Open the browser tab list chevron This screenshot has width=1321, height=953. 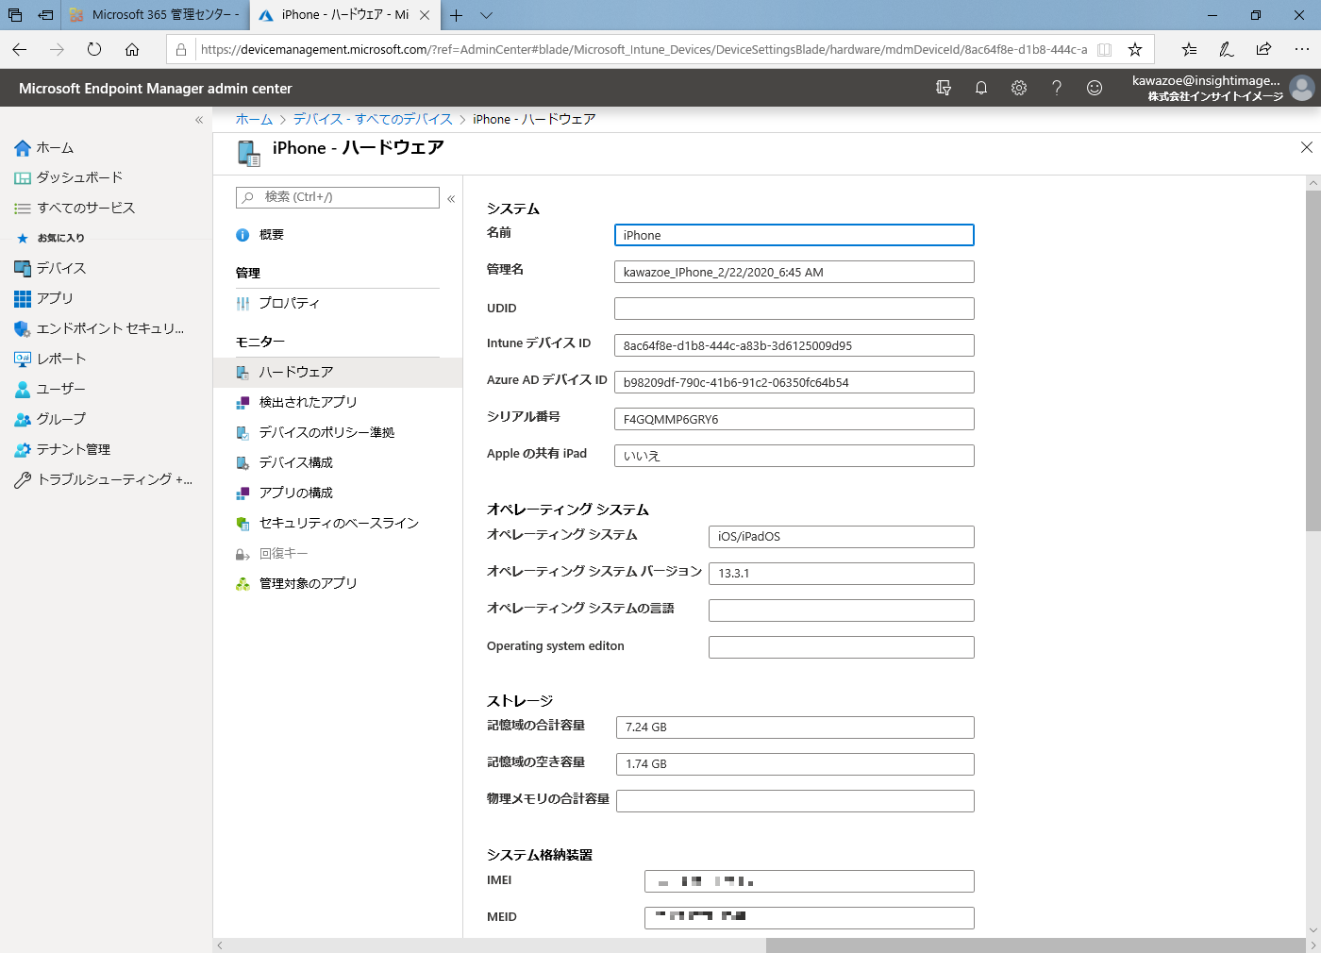click(x=485, y=15)
